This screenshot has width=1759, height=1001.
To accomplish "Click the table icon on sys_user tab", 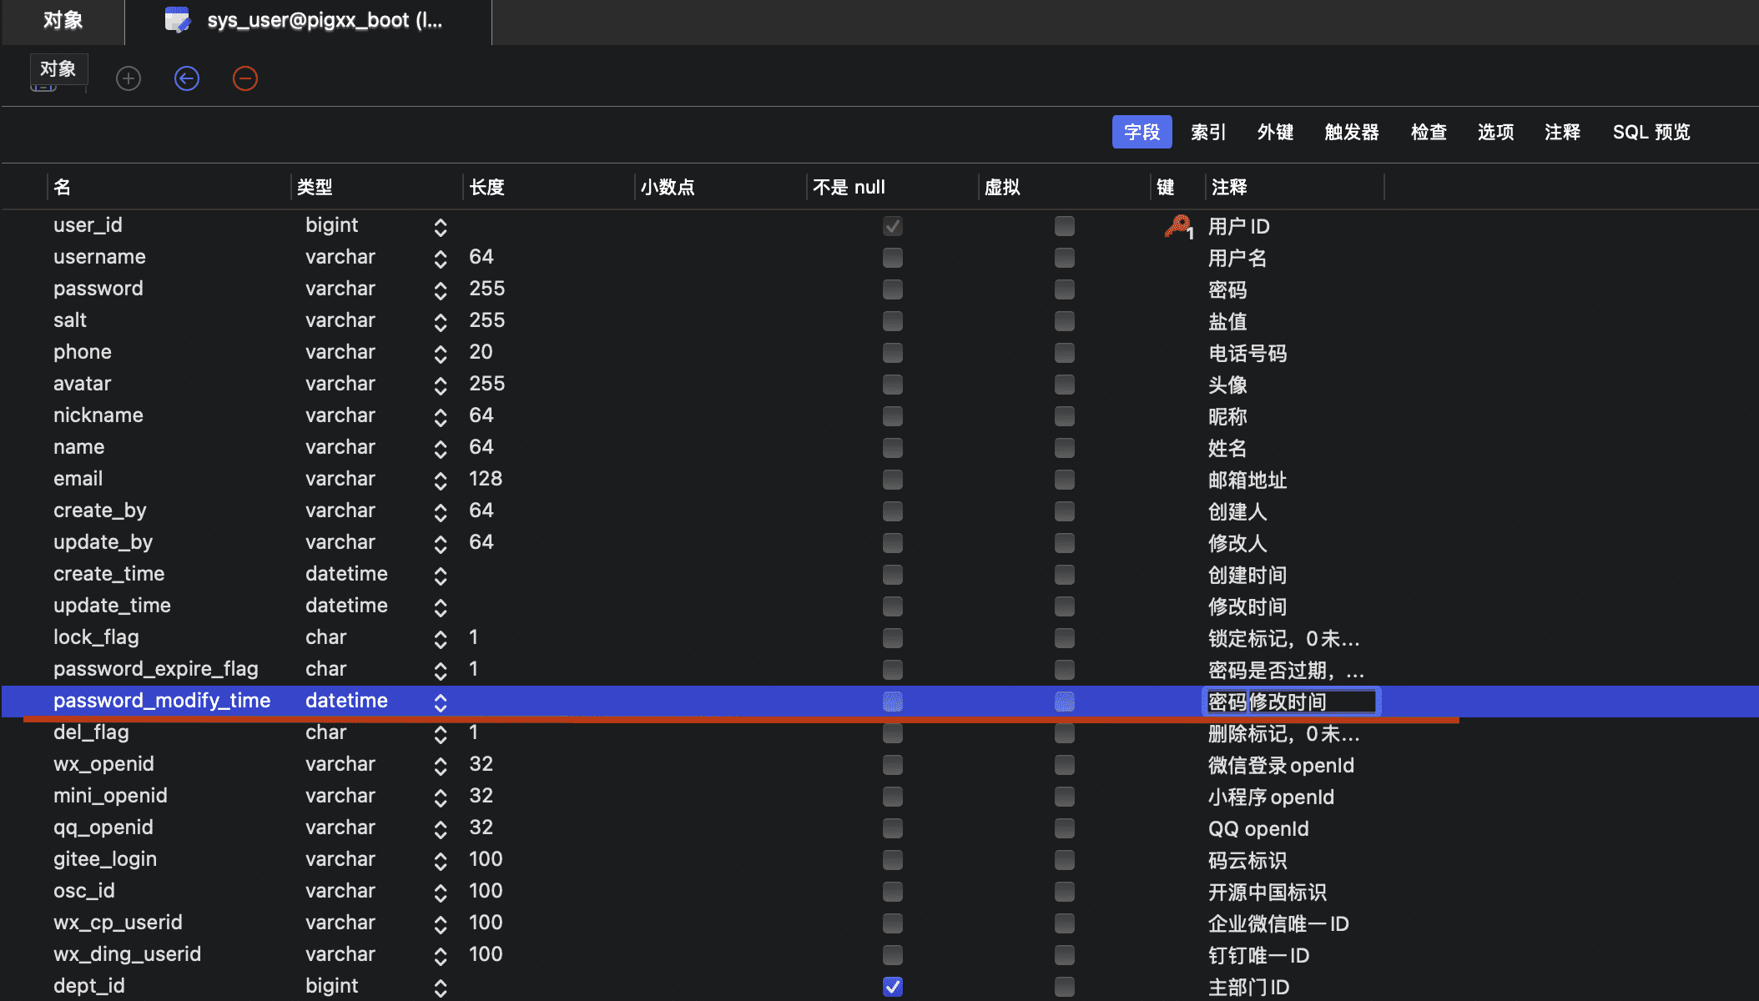I will coord(177,19).
